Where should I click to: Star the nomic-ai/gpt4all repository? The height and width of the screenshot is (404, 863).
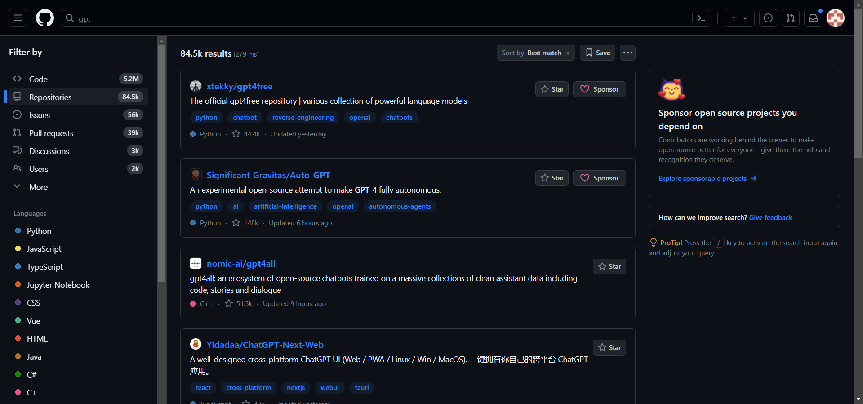[609, 267]
